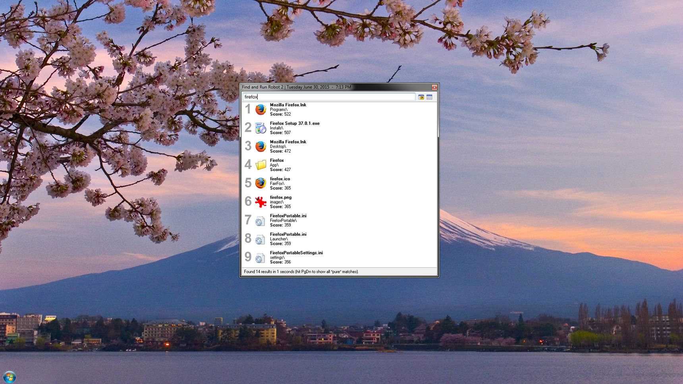Focus the search field containing firefox
The height and width of the screenshot is (384, 683).
329,97
